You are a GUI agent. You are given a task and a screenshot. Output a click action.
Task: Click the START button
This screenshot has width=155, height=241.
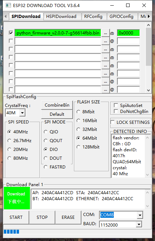click(16, 217)
